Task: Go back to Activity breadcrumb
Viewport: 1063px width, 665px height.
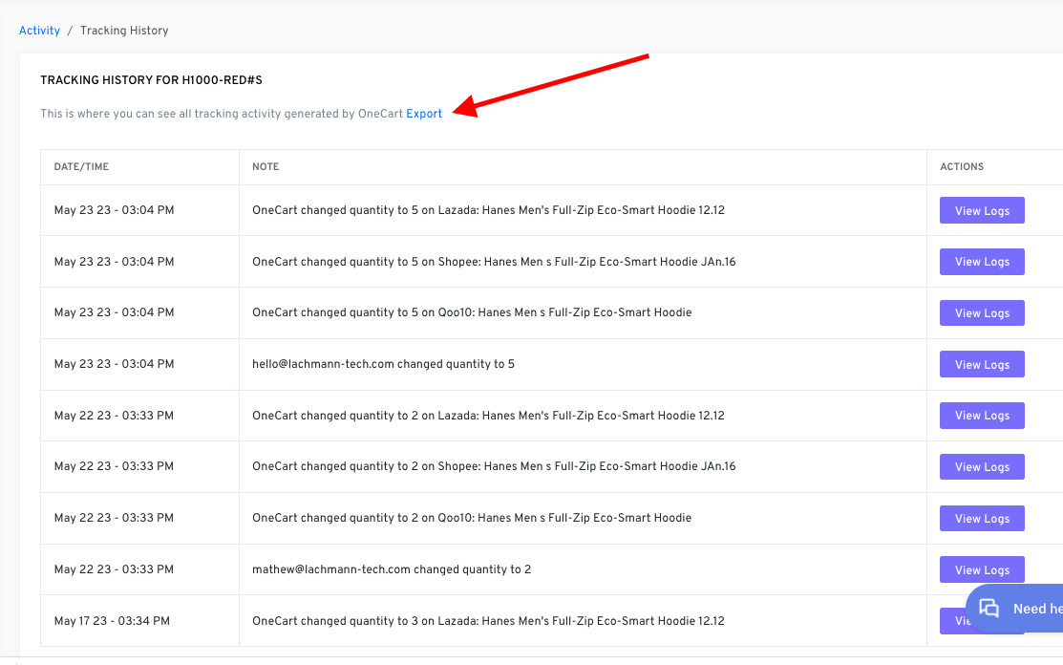Action: pos(39,31)
